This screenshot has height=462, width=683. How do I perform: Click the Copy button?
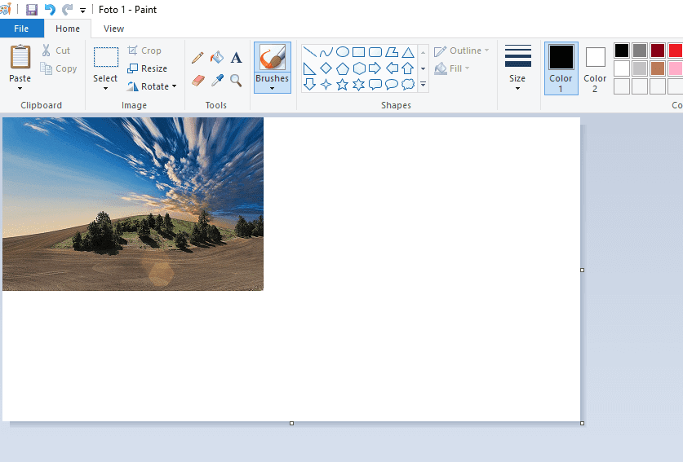click(59, 68)
